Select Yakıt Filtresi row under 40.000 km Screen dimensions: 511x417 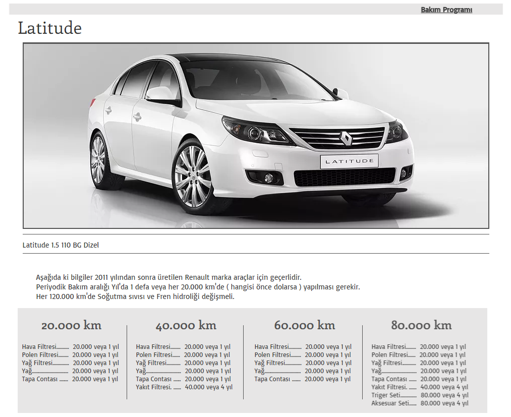coord(184,387)
